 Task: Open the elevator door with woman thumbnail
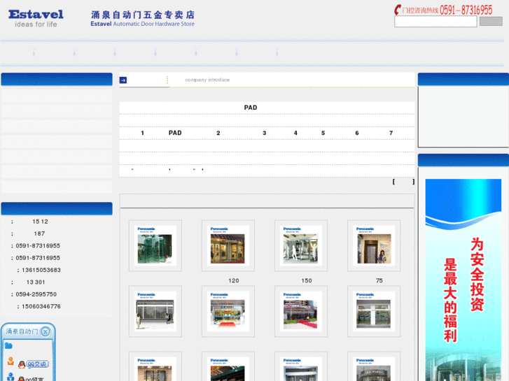[374, 245]
